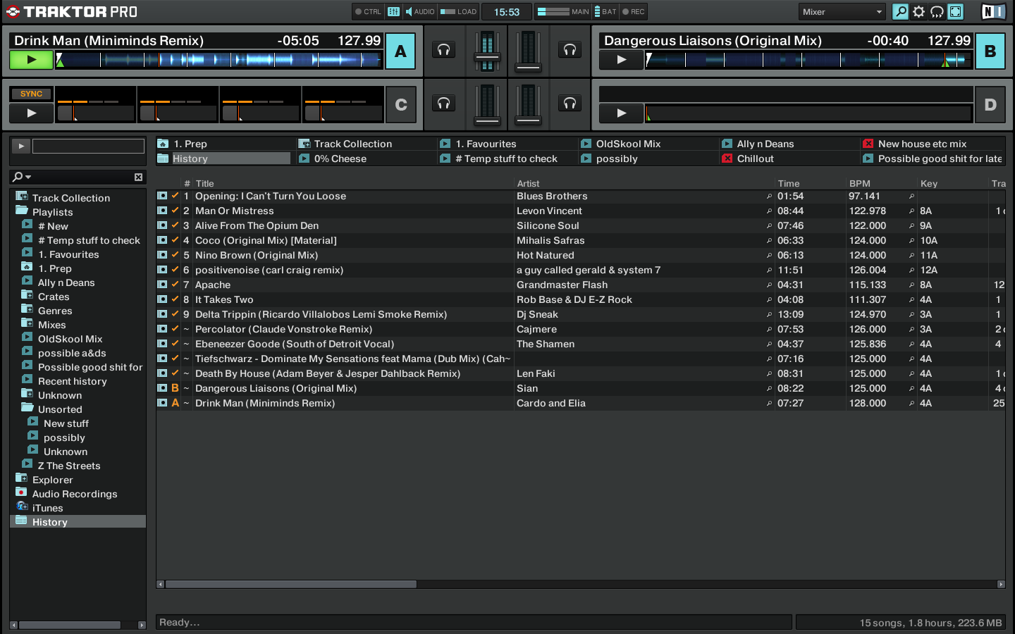Click BPM search magnifier on It Takes Two row
This screenshot has height=634, width=1015.
click(911, 300)
